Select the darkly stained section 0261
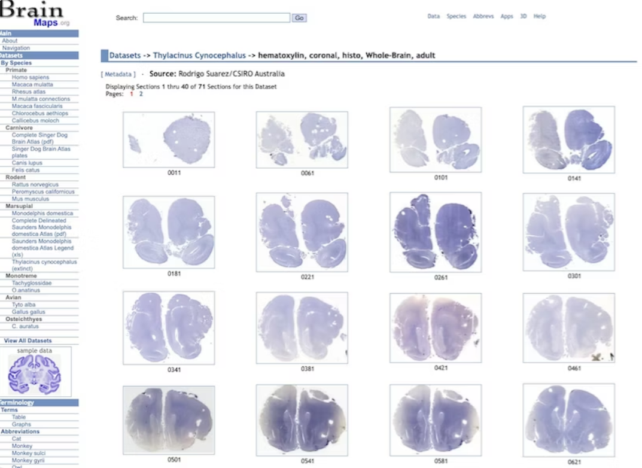Screen dimensions: 642x468 pos(435,232)
